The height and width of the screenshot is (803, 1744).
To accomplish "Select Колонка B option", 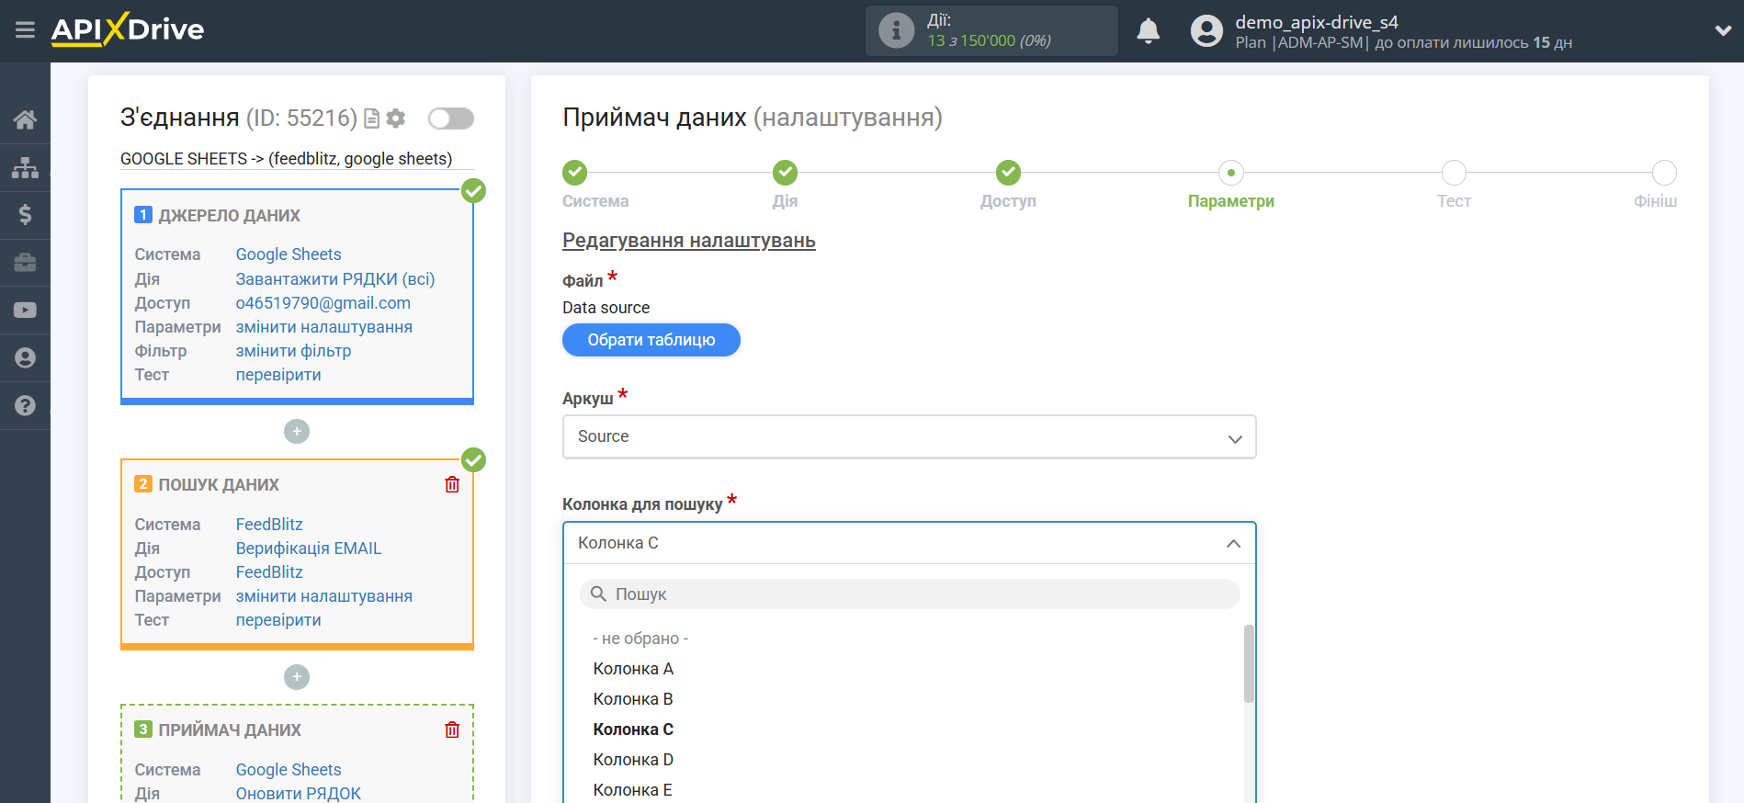I will pyautogui.click(x=633, y=699).
